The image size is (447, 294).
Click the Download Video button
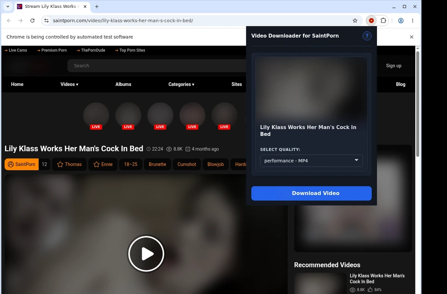(x=311, y=193)
